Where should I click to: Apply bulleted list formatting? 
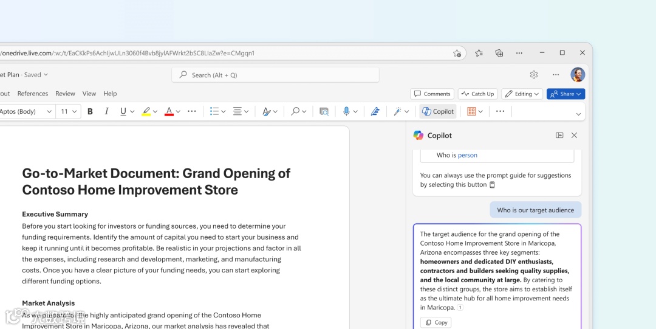tap(214, 111)
